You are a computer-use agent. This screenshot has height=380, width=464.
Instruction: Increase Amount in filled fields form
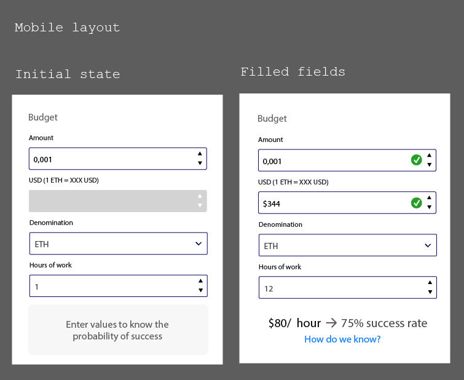coord(430,156)
